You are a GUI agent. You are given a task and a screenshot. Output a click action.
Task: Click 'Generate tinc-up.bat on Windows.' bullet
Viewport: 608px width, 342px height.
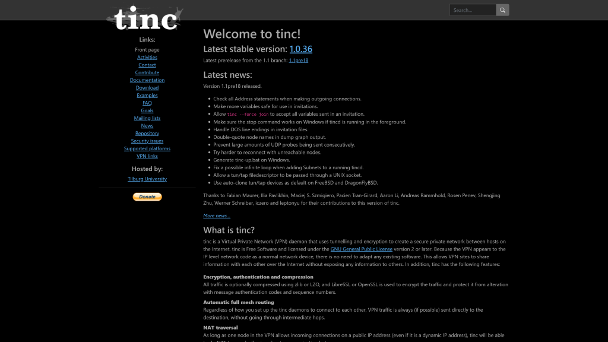click(251, 160)
